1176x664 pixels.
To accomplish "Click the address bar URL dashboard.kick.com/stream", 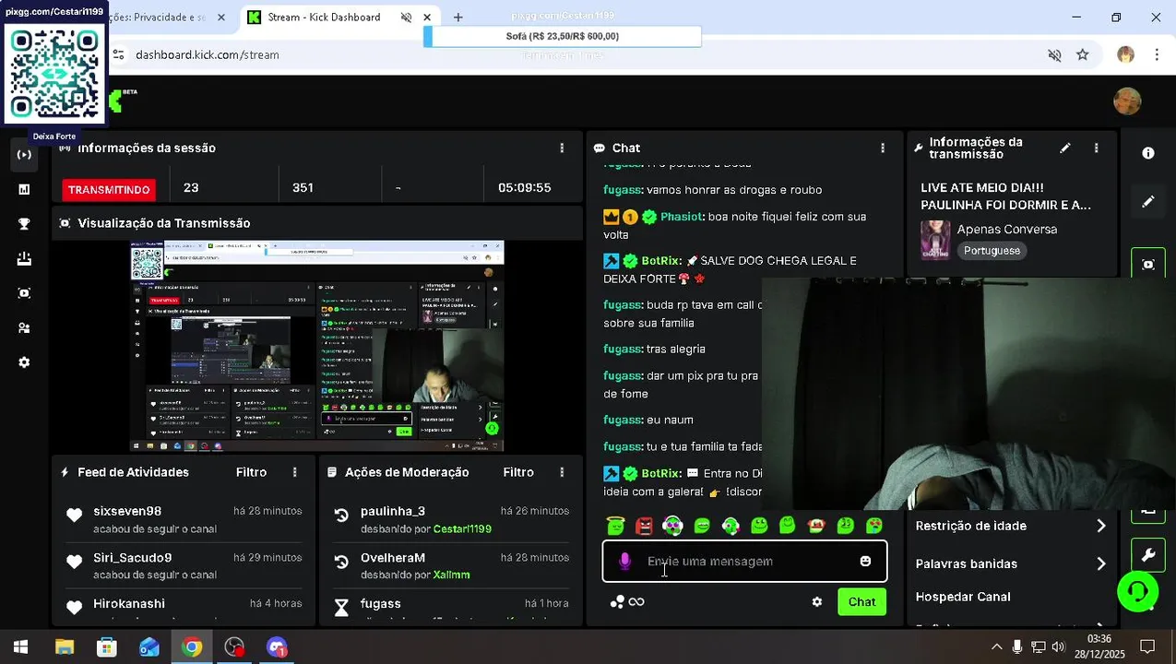I will pyautogui.click(x=208, y=54).
